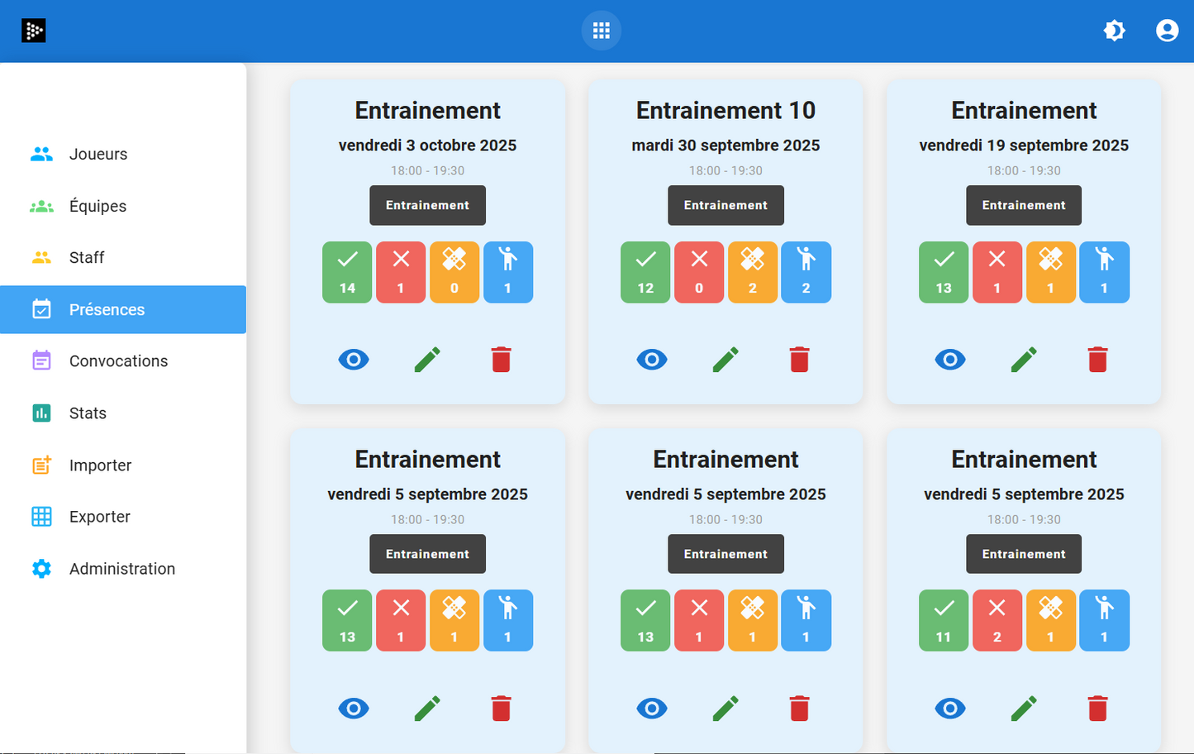This screenshot has width=1194, height=754.
Task: Open the Stats bar-chart icon
Action: (40, 413)
